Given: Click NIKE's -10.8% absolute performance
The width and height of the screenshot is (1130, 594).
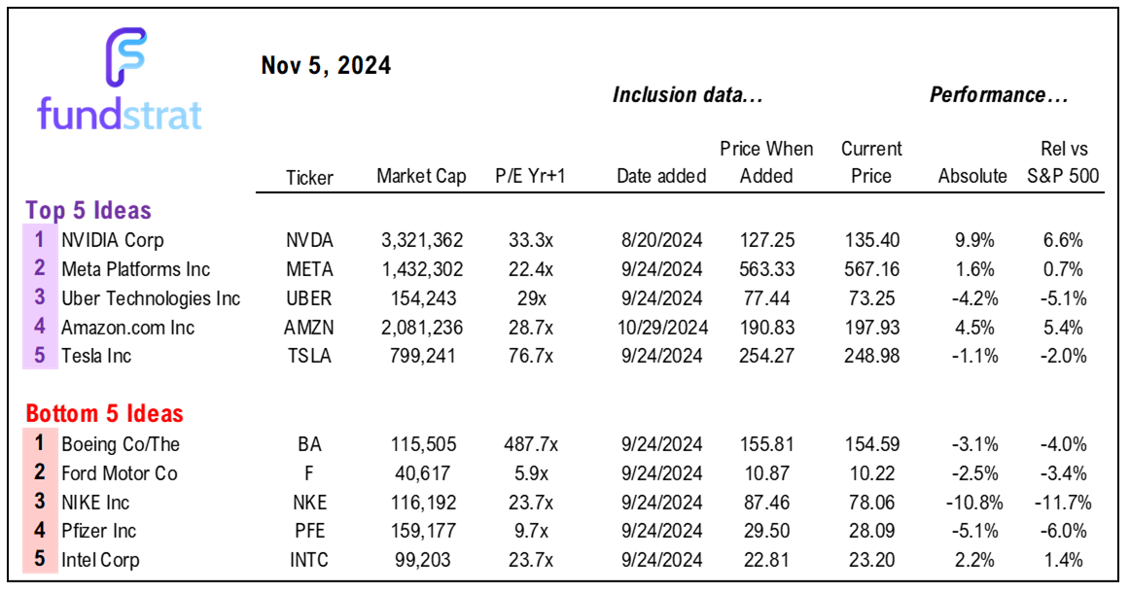Looking at the screenshot, I should [974, 503].
